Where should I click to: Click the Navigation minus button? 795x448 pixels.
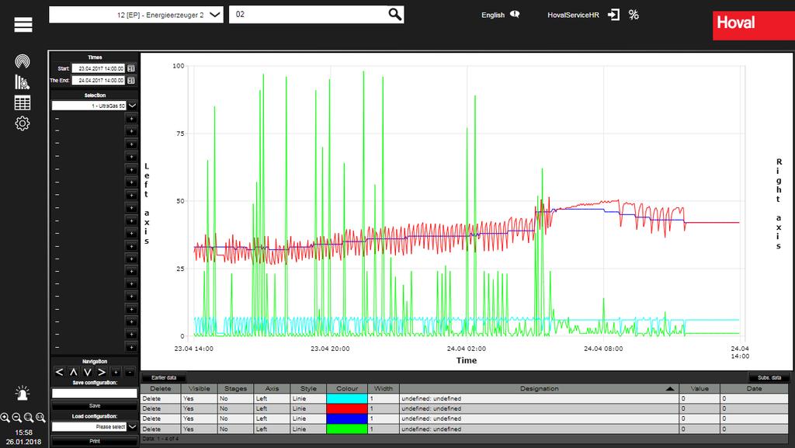coord(130,373)
